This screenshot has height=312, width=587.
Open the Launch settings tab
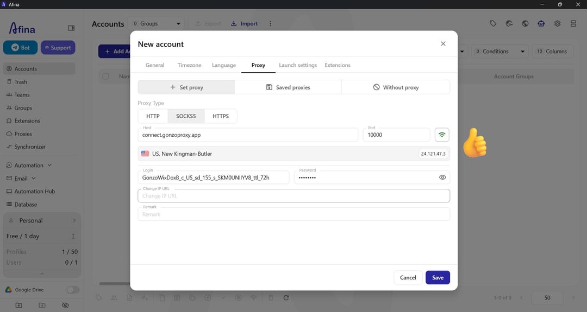pos(298,65)
